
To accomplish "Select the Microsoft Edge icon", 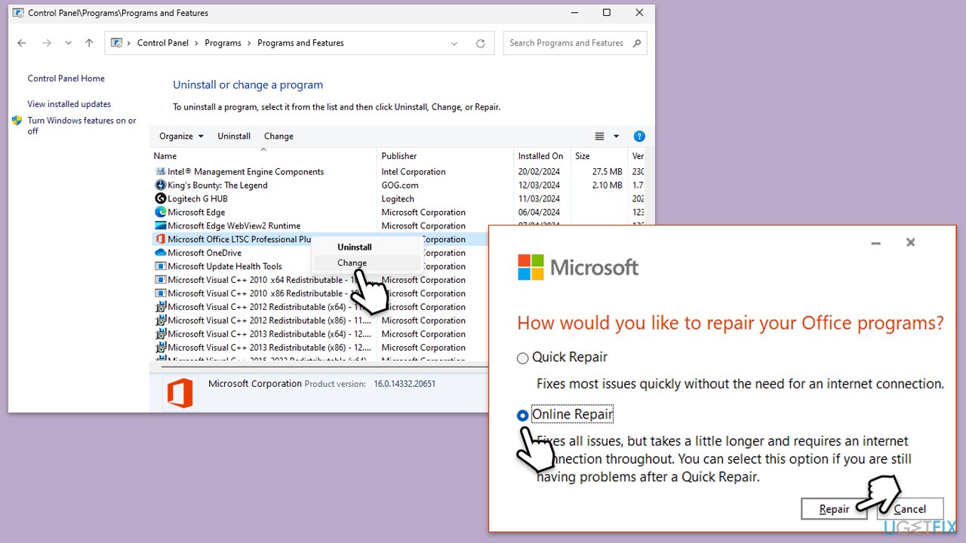I will point(160,213).
